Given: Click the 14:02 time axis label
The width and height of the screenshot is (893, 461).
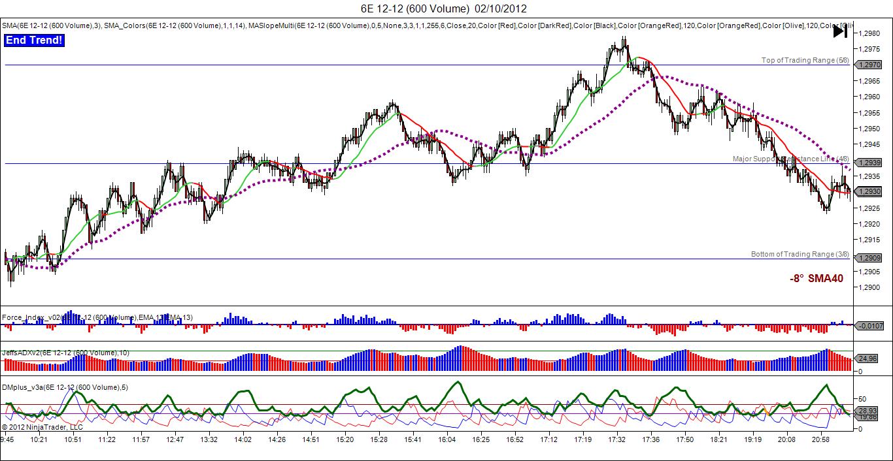Looking at the screenshot, I should click(243, 440).
